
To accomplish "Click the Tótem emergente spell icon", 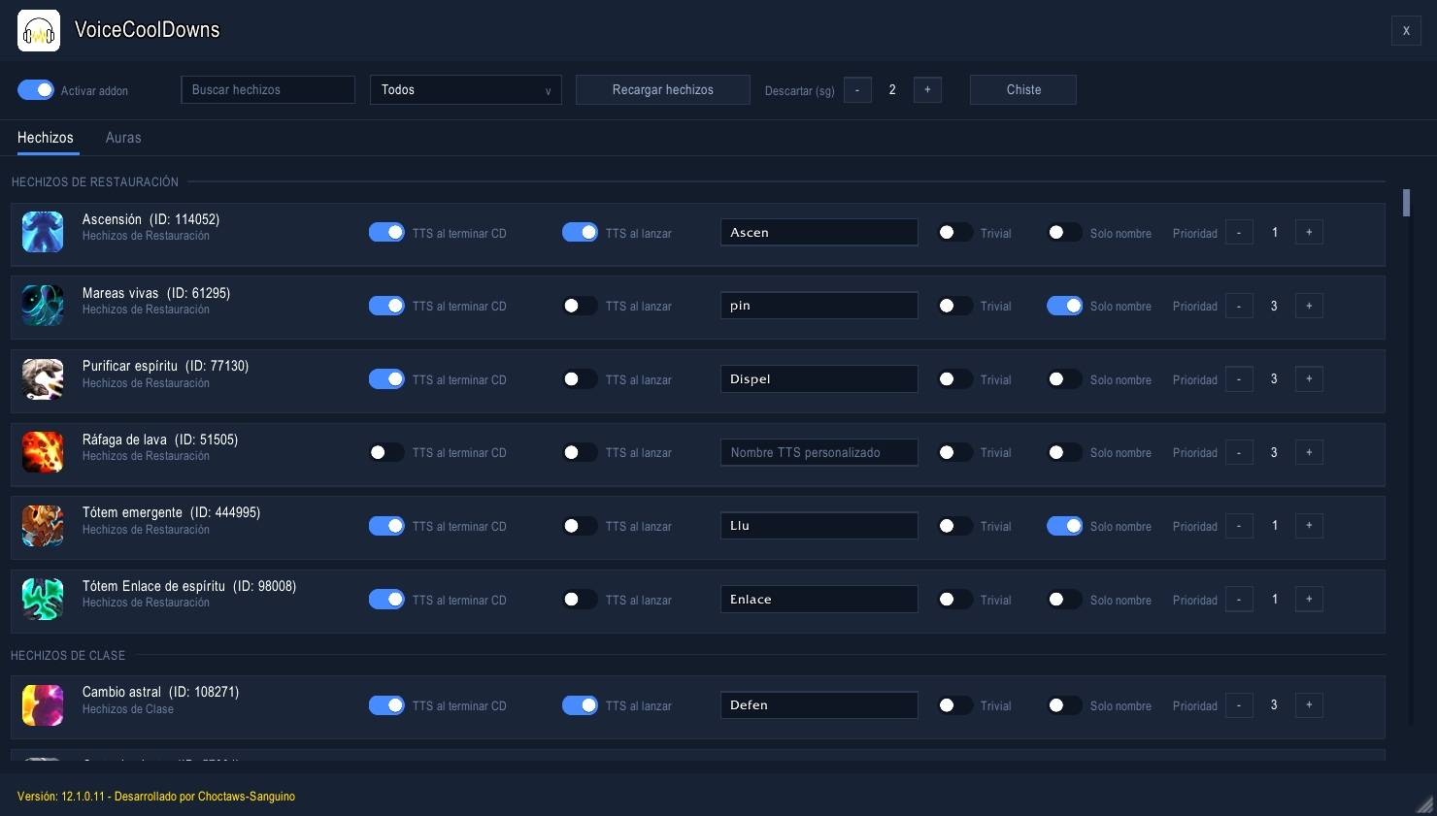I will click(43, 526).
